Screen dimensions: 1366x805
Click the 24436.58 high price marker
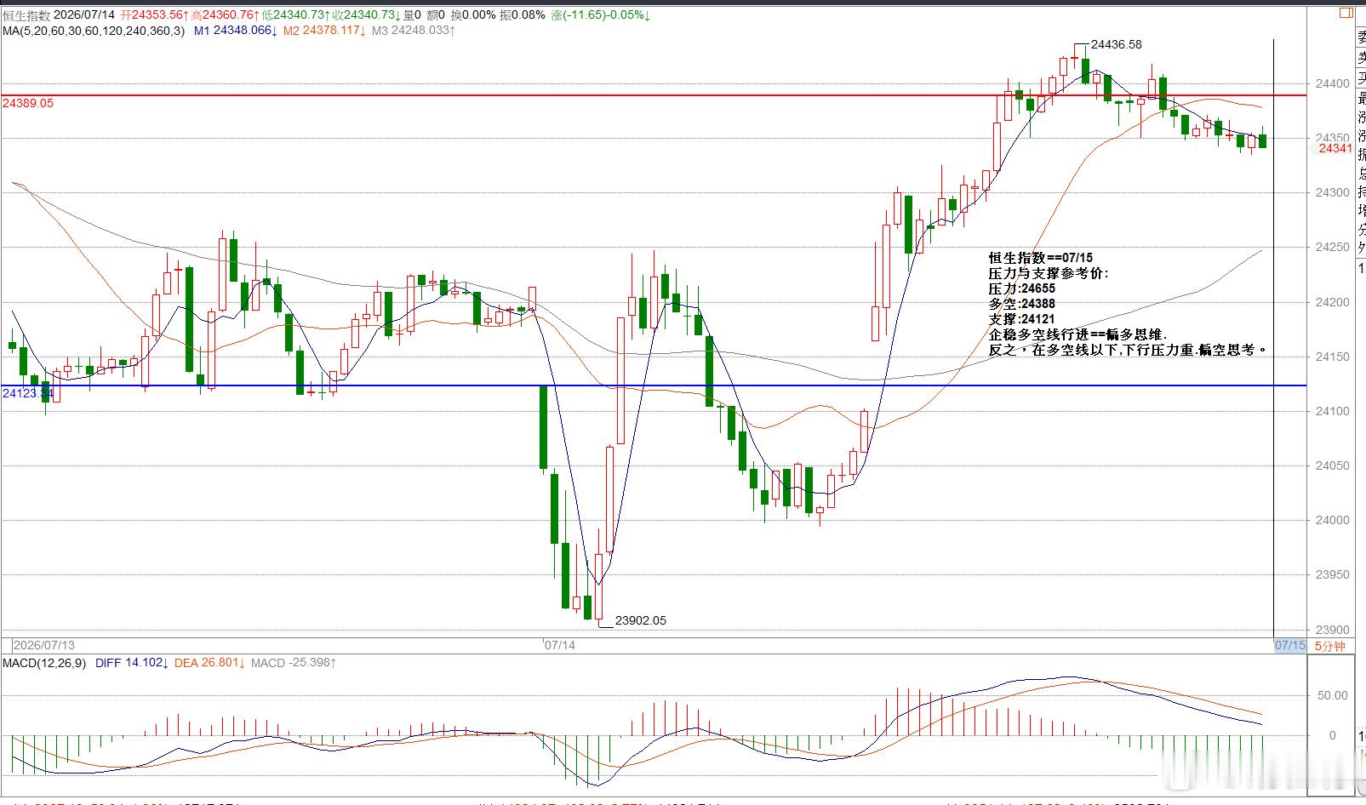1117,44
